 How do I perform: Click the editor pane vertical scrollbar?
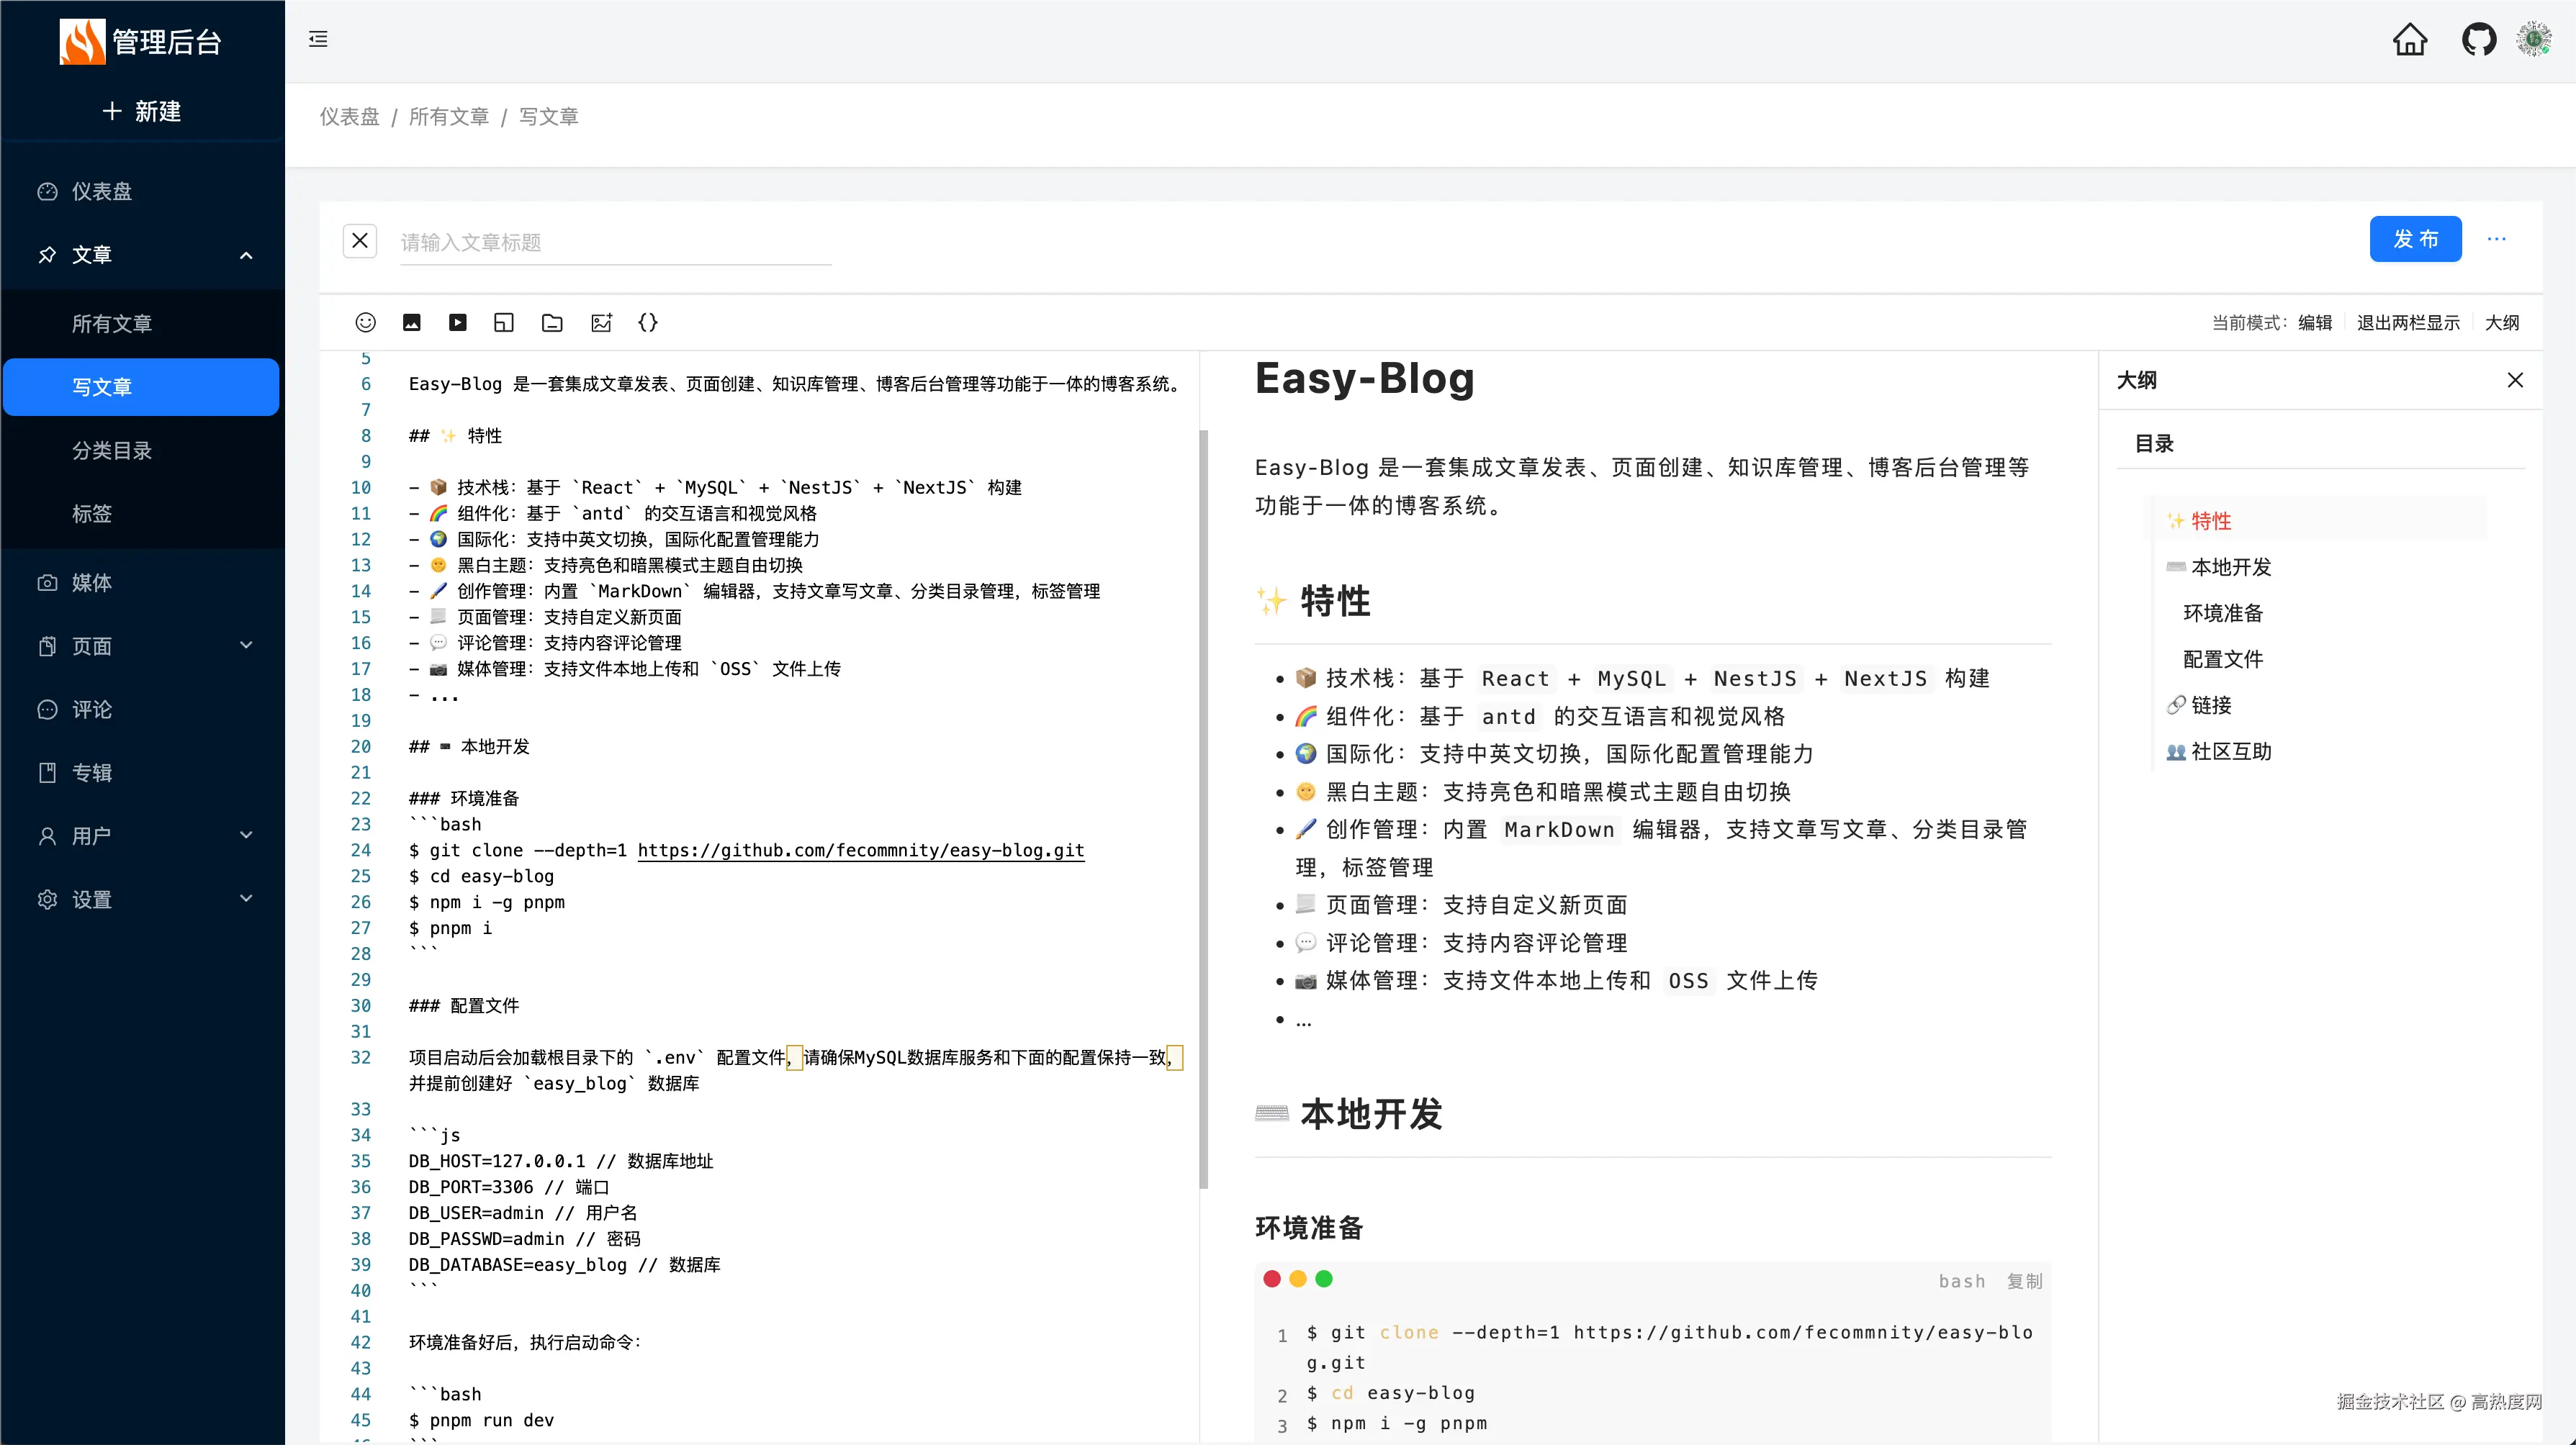[1203, 810]
